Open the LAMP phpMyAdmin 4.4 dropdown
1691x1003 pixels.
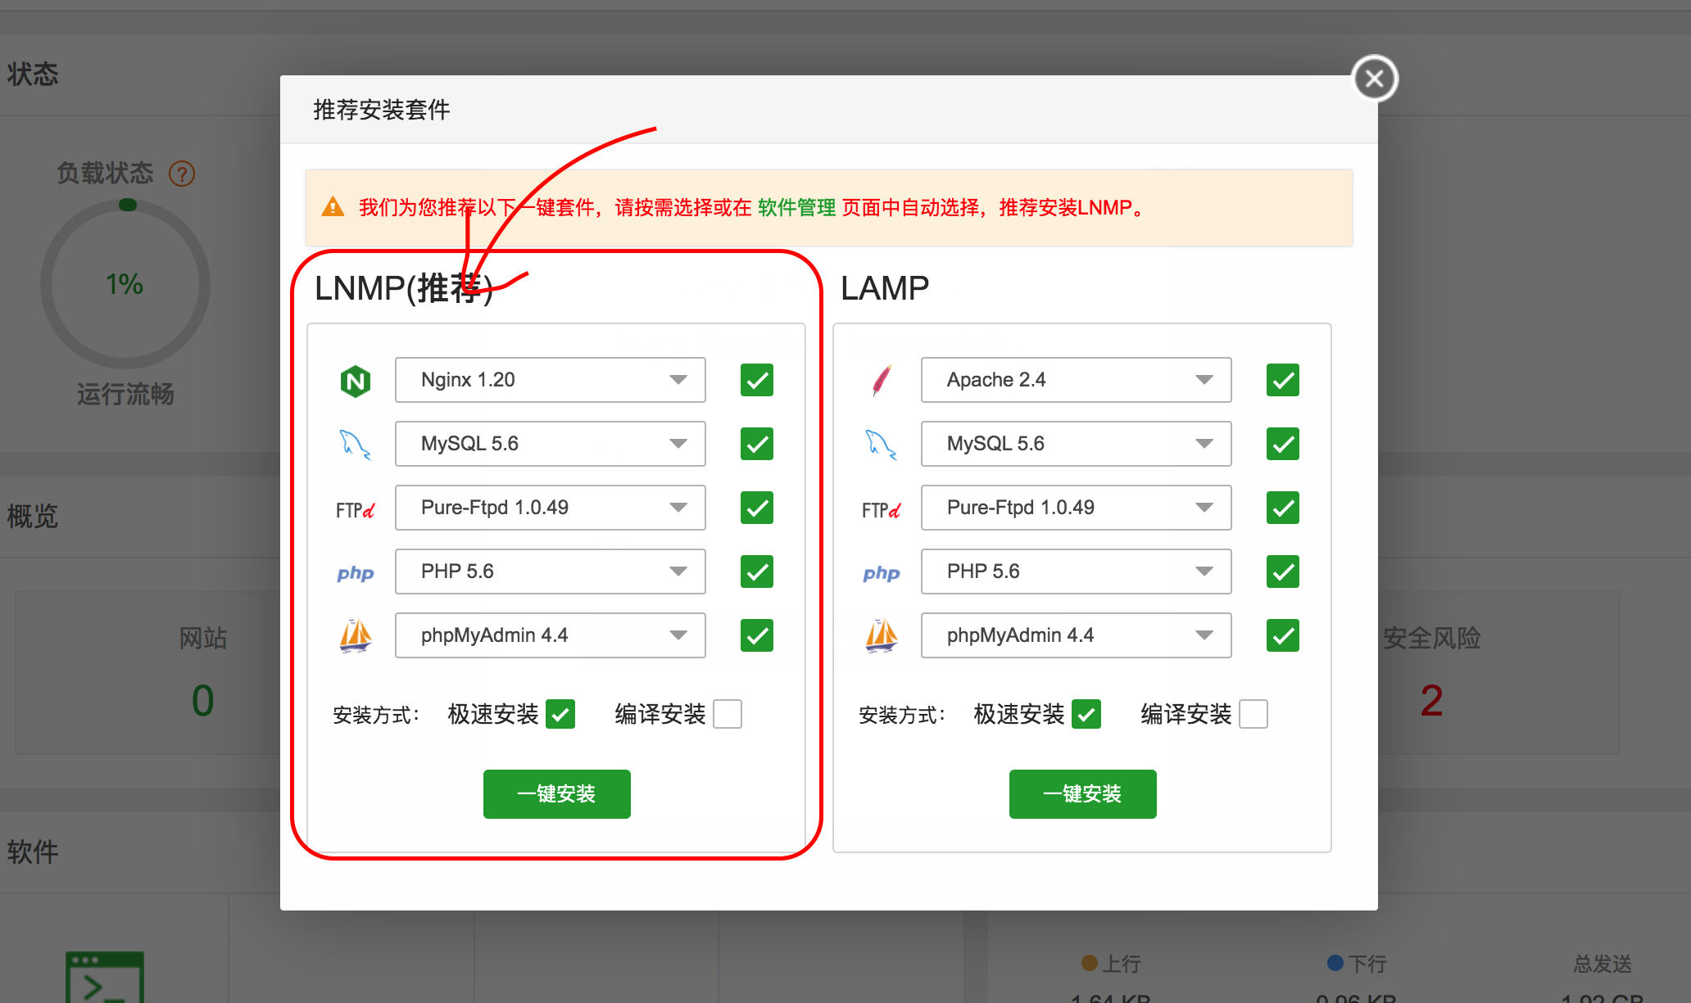[1077, 635]
